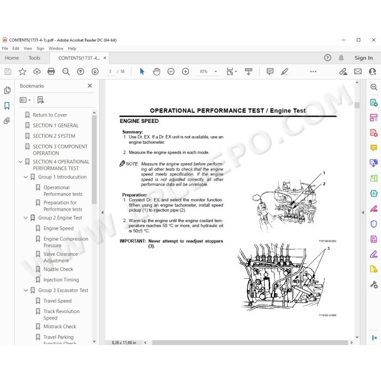Click the document vertical scrollbar thumb
This screenshot has width=381, height=381.
click(x=357, y=105)
